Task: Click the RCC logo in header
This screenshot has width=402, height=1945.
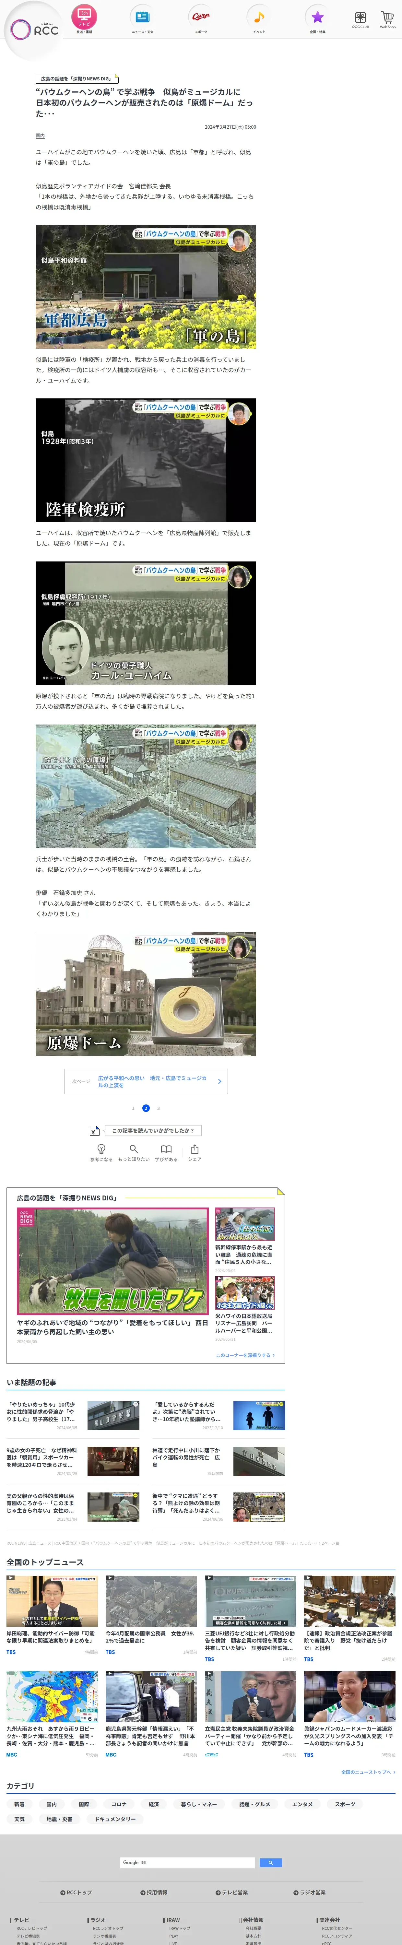Action: pyautogui.click(x=34, y=29)
